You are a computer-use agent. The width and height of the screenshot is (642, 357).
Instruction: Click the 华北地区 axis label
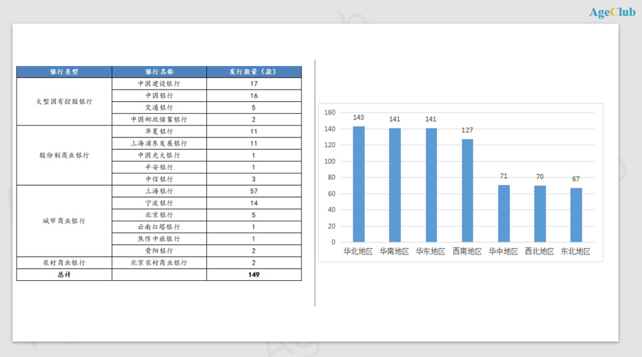pyautogui.click(x=358, y=251)
